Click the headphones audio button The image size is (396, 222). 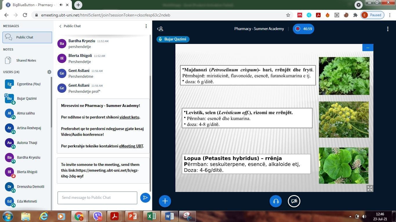276,201
